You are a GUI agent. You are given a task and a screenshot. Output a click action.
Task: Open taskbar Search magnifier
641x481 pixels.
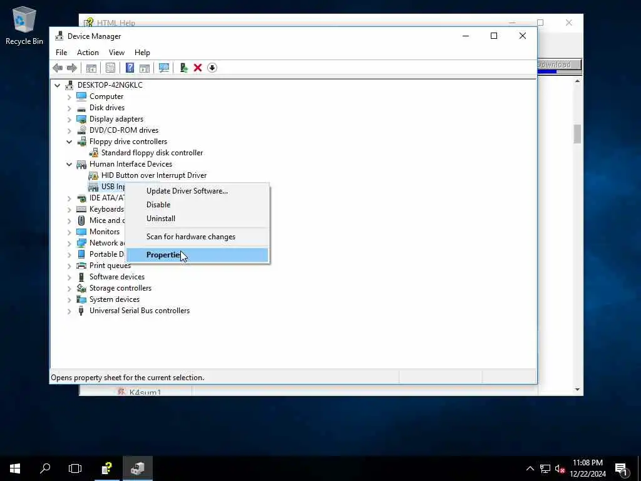(x=45, y=468)
